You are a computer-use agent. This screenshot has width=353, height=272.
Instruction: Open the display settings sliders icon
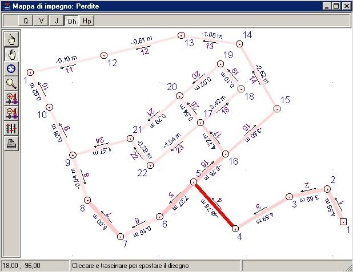pos(11,128)
